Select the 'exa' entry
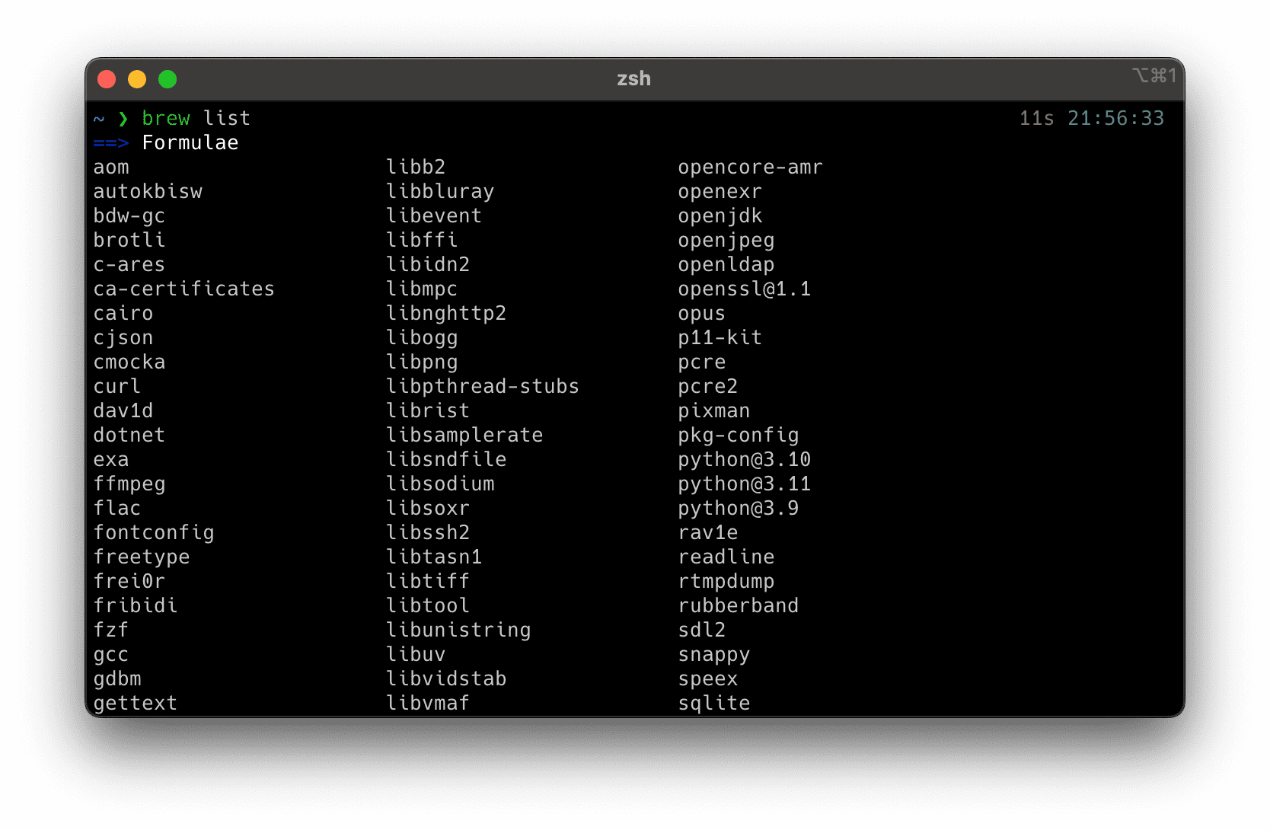The height and width of the screenshot is (830, 1270). coord(111,460)
